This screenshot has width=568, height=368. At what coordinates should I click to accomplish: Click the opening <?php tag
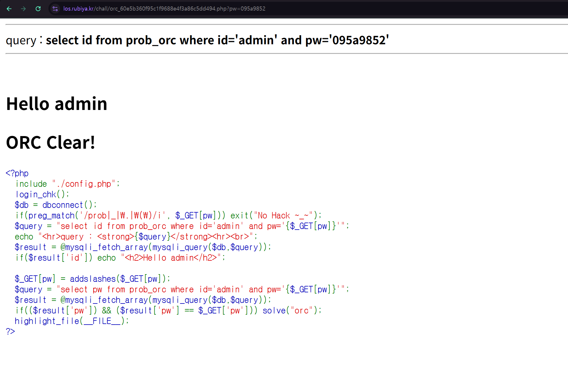pyautogui.click(x=17, y=173)
